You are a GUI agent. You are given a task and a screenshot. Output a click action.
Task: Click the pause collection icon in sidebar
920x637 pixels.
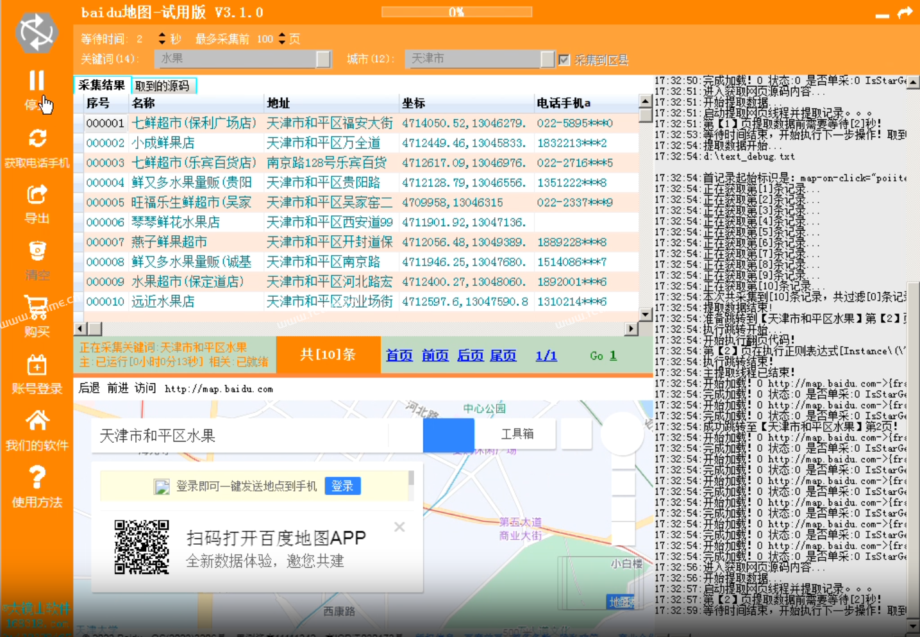(37, 81)
